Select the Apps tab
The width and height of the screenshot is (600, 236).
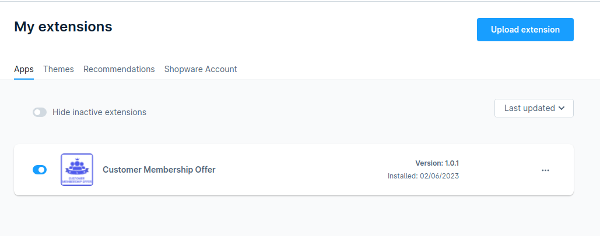pos(24,69)
